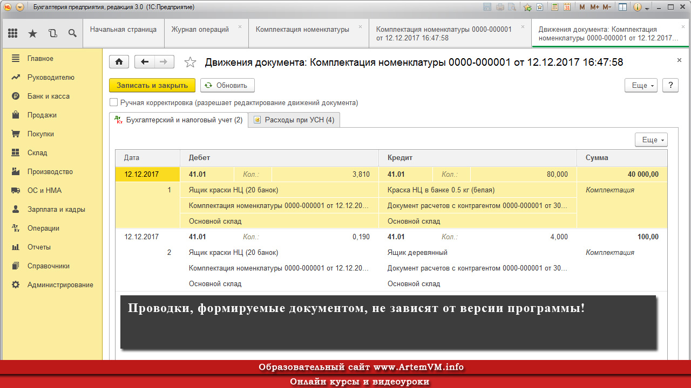Close the Движения документа form with its X
This screenshot has height=388, width=691.
coord(679,60)
